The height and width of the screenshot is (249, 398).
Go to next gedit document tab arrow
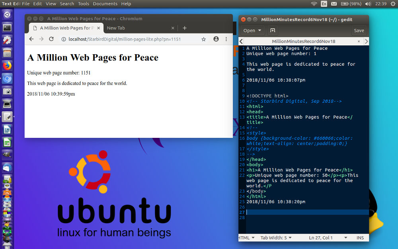coord(366,41)
